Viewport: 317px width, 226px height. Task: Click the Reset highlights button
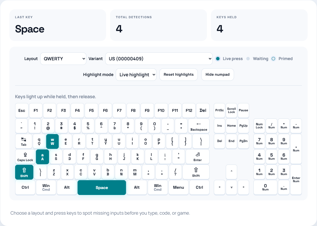[x=178, y=75]
